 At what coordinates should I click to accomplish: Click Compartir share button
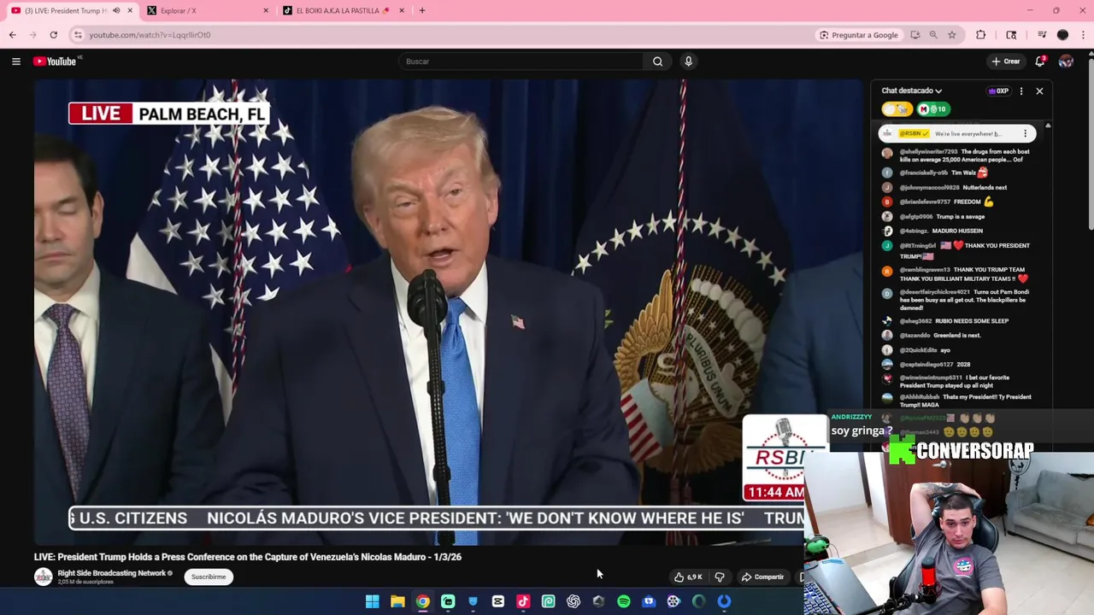762,577
